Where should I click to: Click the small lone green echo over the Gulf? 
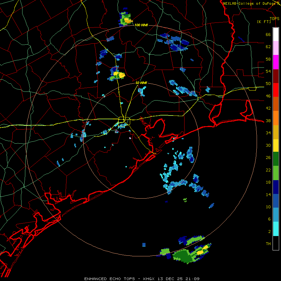185,200
